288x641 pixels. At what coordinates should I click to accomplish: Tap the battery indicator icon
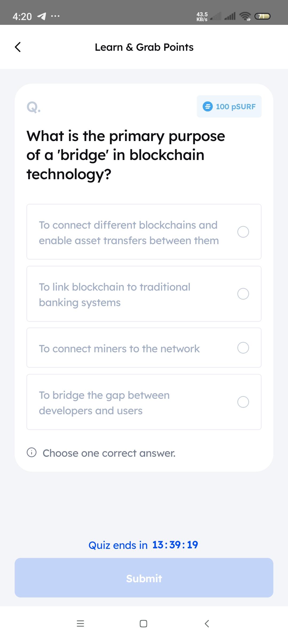[262, 17]
